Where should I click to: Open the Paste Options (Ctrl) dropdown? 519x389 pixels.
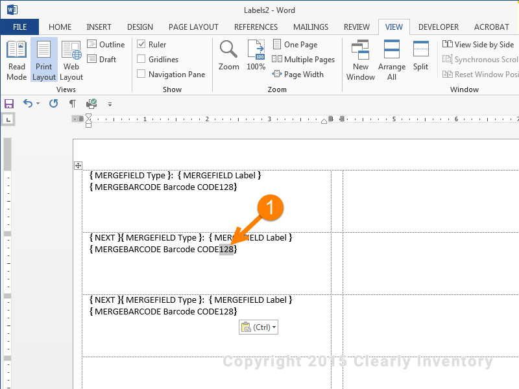258,327
